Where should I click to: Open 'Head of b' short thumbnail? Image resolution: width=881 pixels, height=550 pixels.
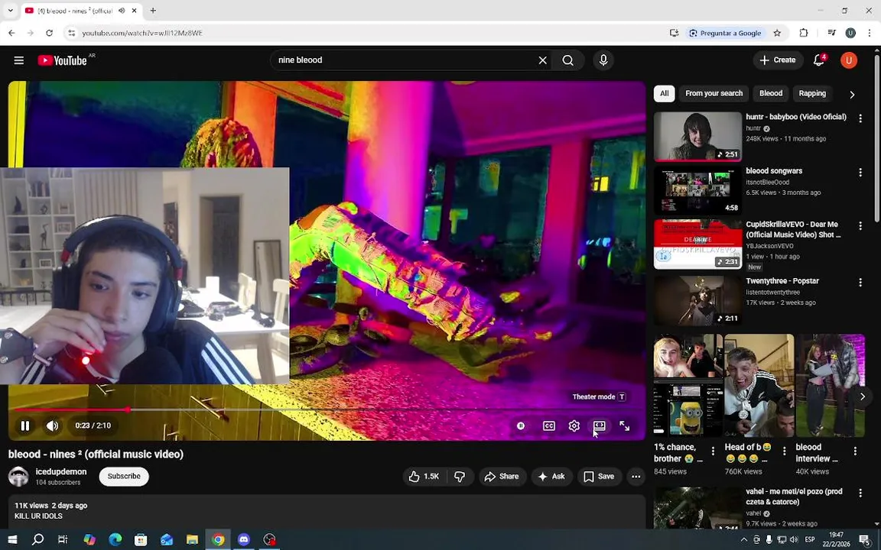pyautogui.click(x=759, y=386)
